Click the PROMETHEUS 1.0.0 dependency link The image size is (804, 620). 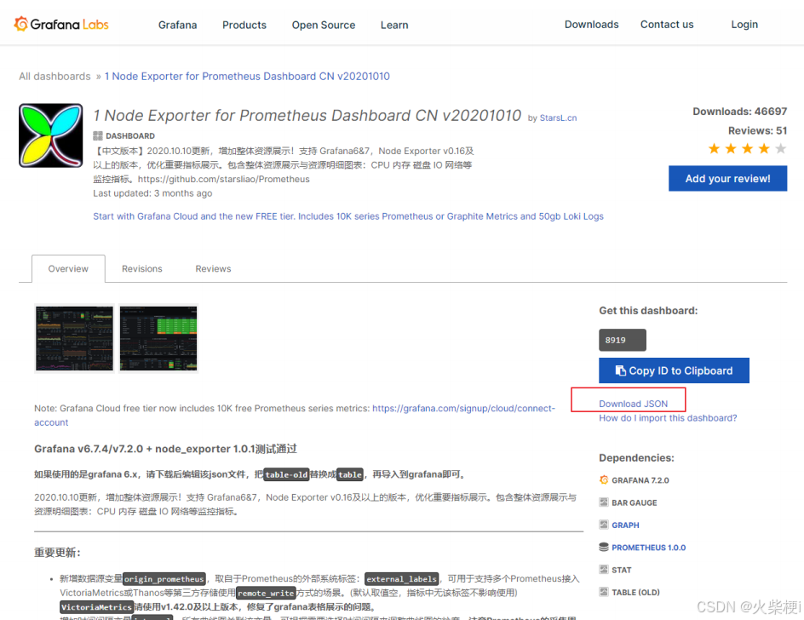(648, 548)
